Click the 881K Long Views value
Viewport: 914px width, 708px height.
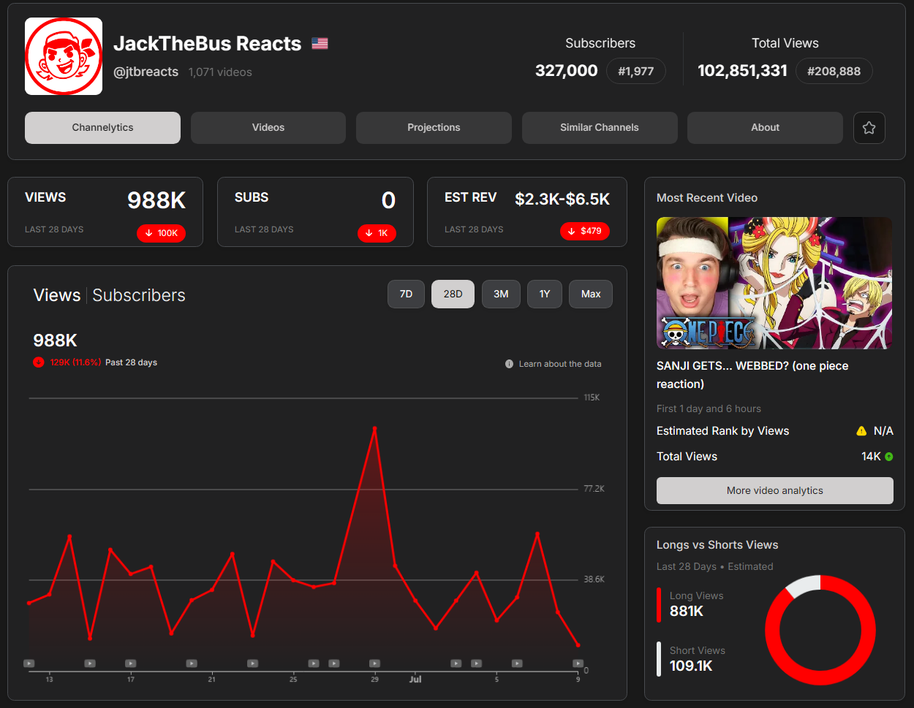687,612
